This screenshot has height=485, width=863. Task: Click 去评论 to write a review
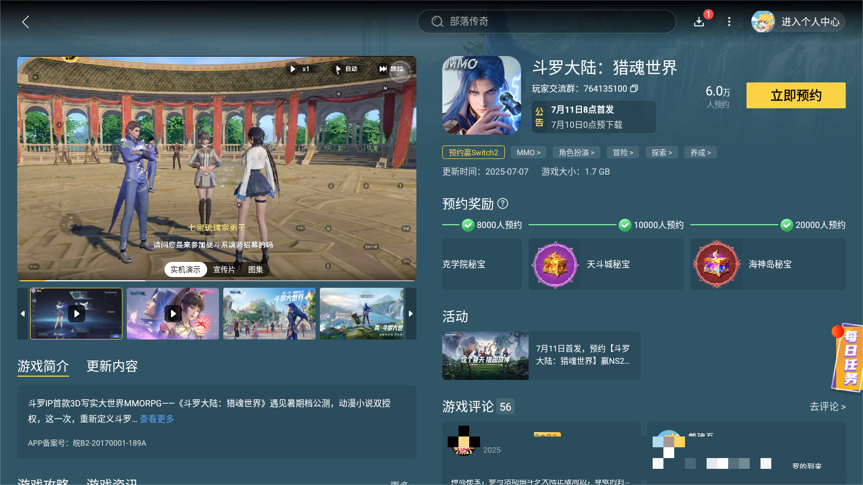tap(827, 406)
